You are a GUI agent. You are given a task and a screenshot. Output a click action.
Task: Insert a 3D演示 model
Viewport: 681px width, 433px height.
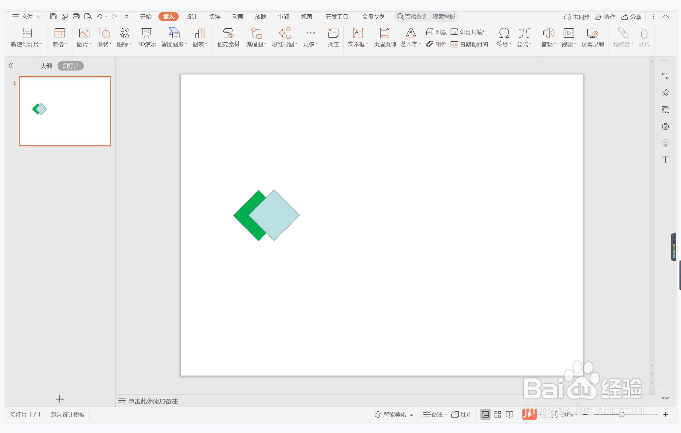point(147,38)
